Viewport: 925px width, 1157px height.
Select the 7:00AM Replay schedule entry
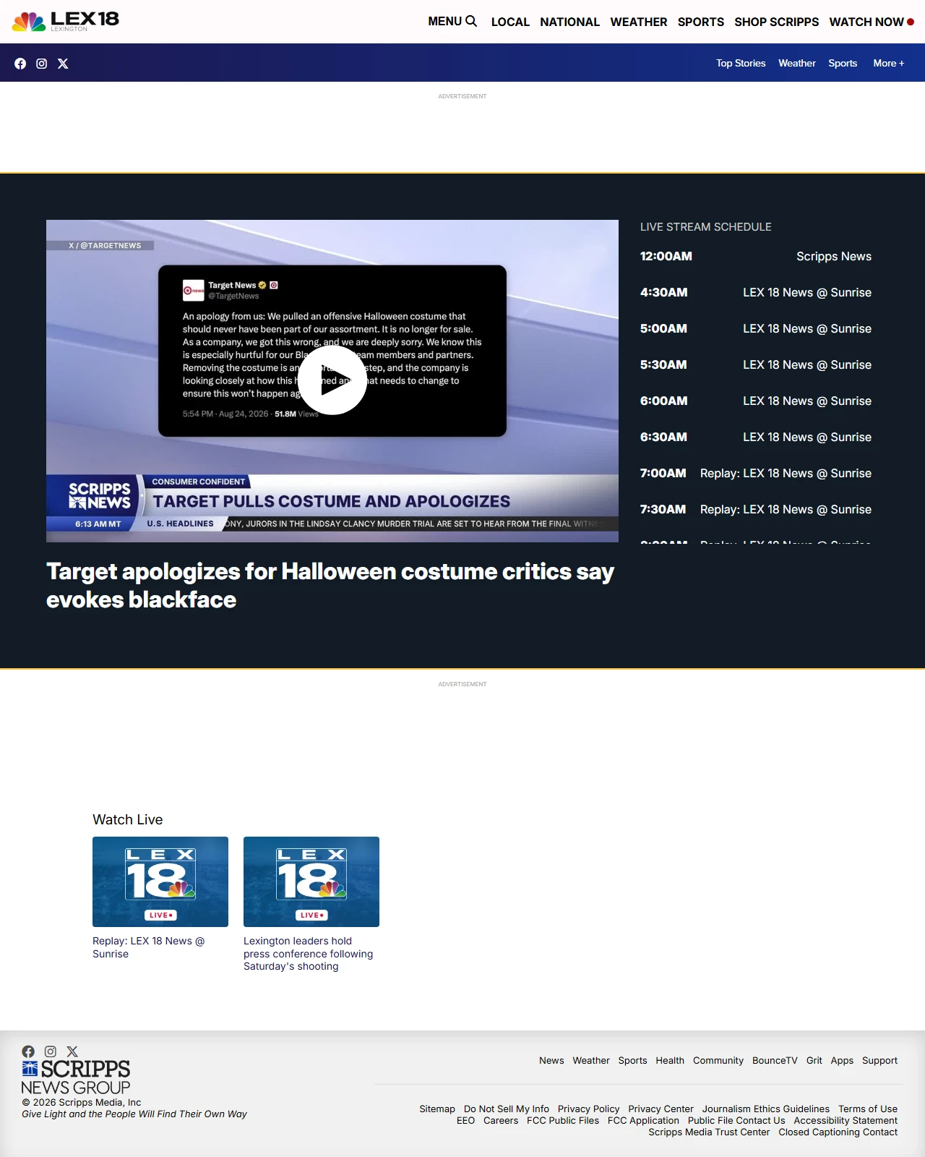pos(756,473)
